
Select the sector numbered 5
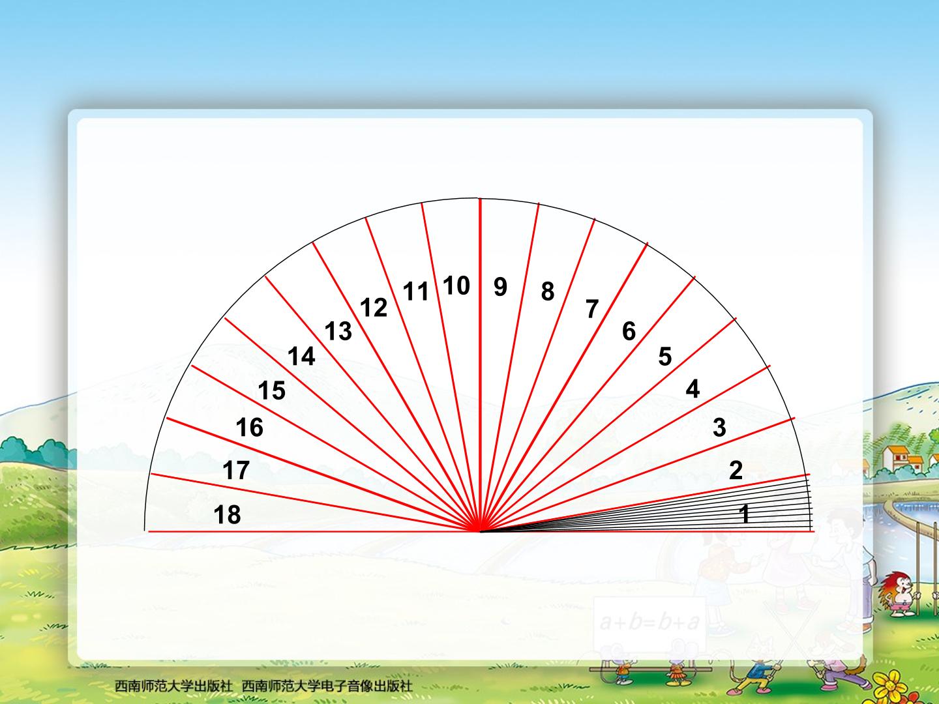[x=665, y=357]
